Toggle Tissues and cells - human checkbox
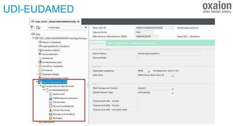The width and height of the screenshot is (233, 126). [x=138, y=105]
